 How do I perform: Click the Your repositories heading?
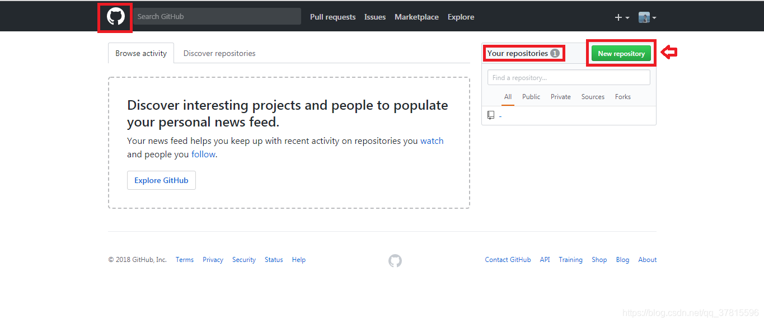click(518, 53)
